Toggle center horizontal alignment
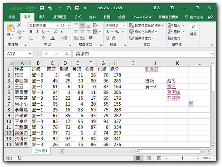 click(x=83, y=32)
